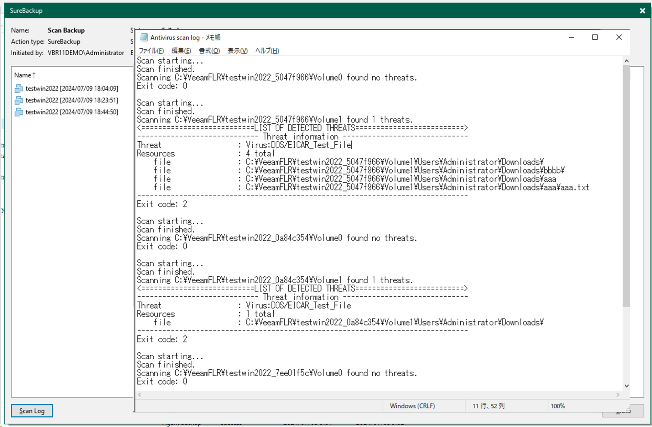Select testwin2022 entry from 18:23:51
This screenshot has width=652, height=427.
(72, 100)
